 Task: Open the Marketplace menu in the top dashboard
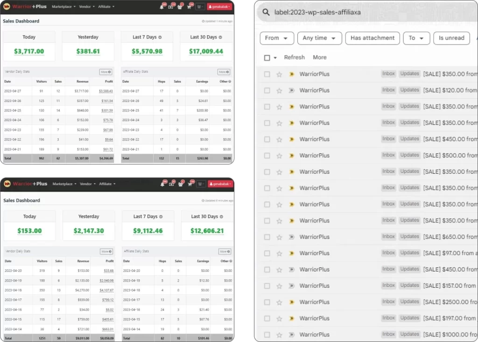(x=64, y=7)
